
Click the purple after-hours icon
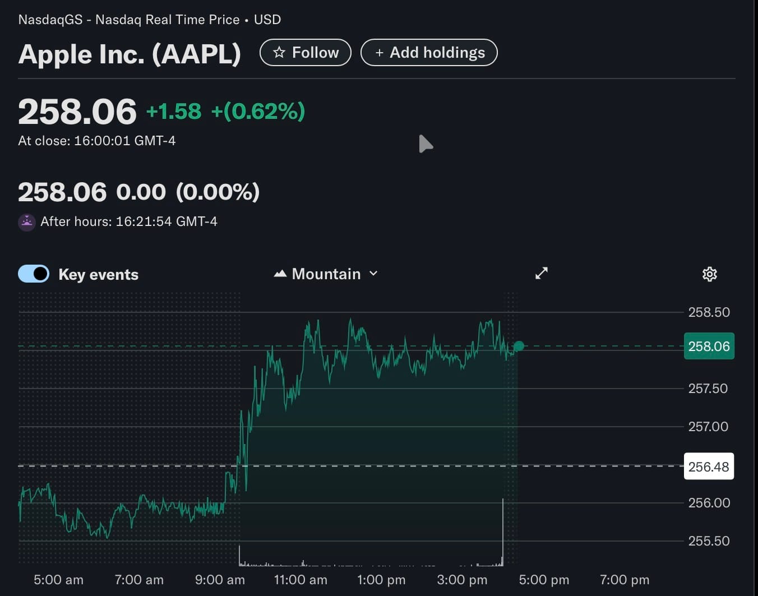27,222
